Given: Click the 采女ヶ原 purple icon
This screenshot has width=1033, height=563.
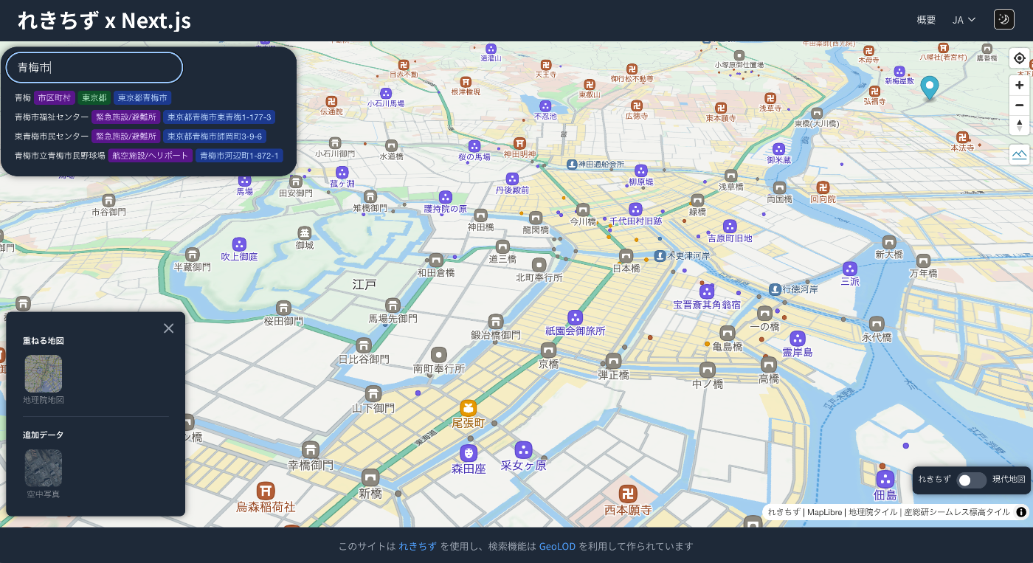Looking at the screenshot, I should (x=523, y=449).
